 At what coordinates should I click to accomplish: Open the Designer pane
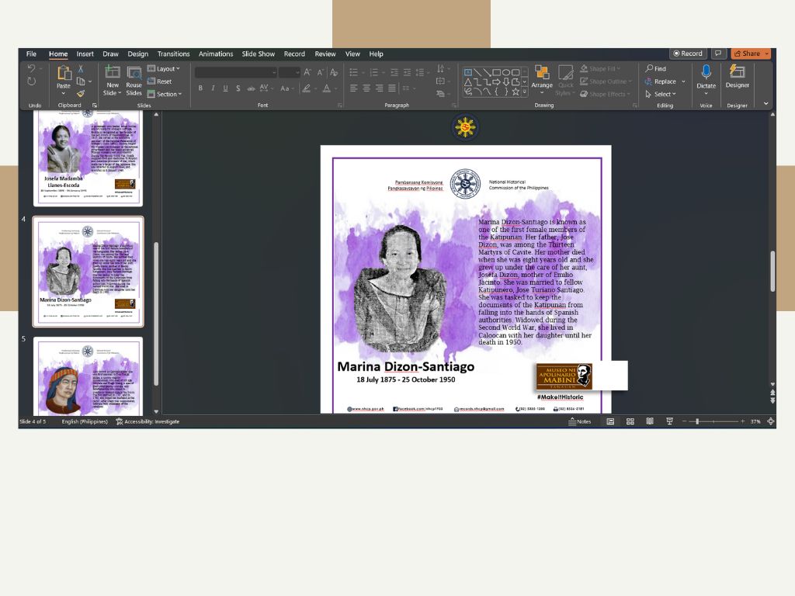click(738, 76)
